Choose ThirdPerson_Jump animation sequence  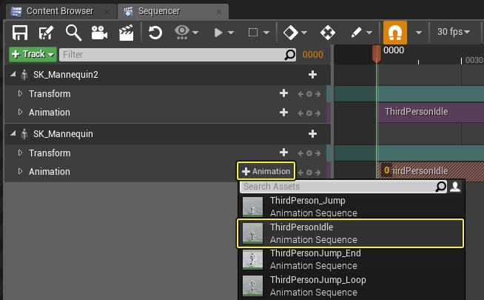352,207
